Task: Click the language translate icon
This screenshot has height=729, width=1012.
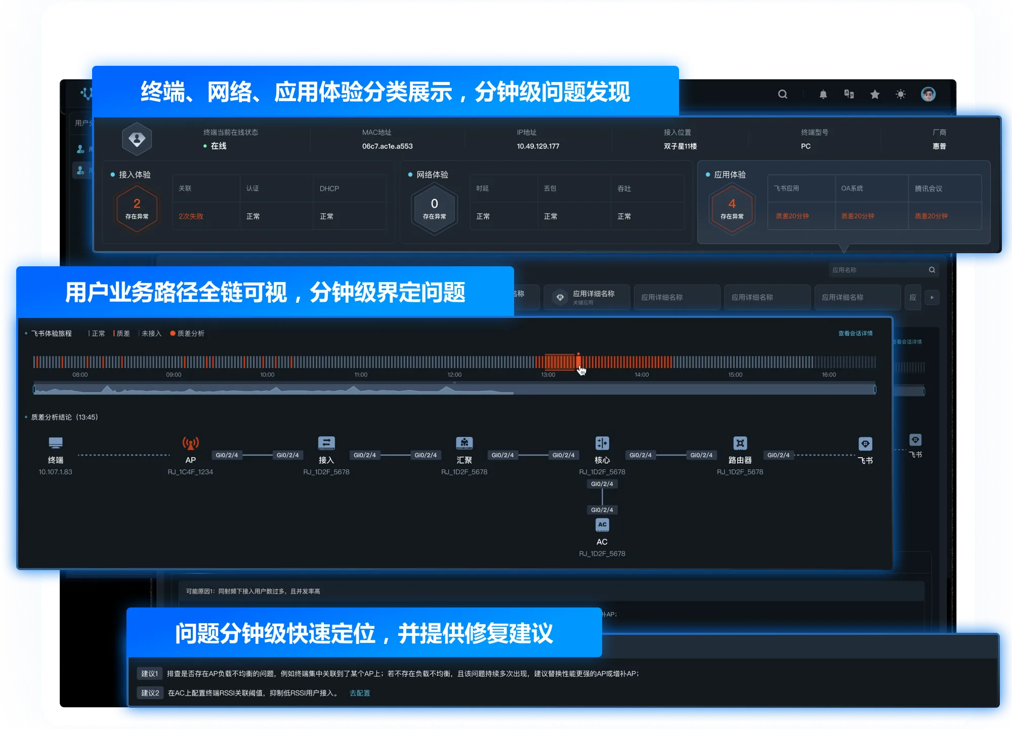Action: point(849,94)
